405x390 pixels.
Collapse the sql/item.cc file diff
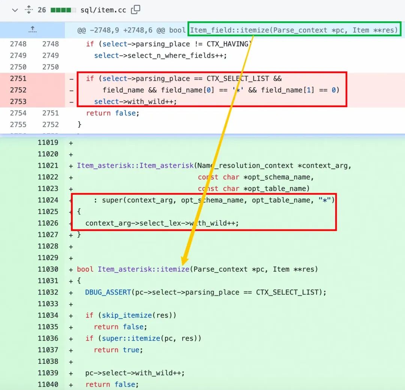point(15,10)
